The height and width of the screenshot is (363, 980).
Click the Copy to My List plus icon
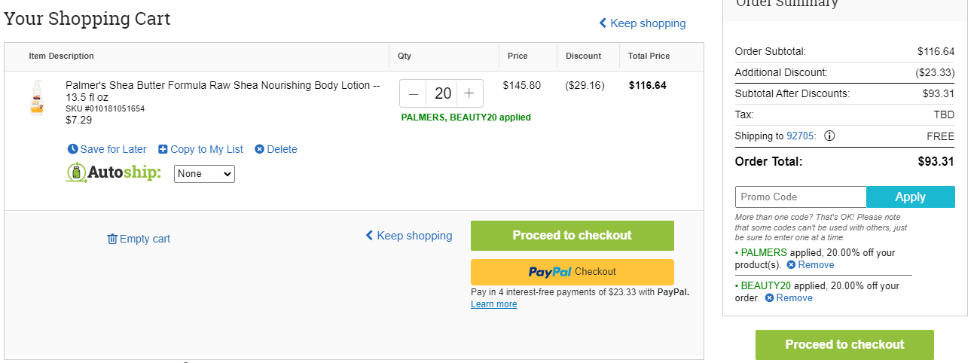point(163,149)
